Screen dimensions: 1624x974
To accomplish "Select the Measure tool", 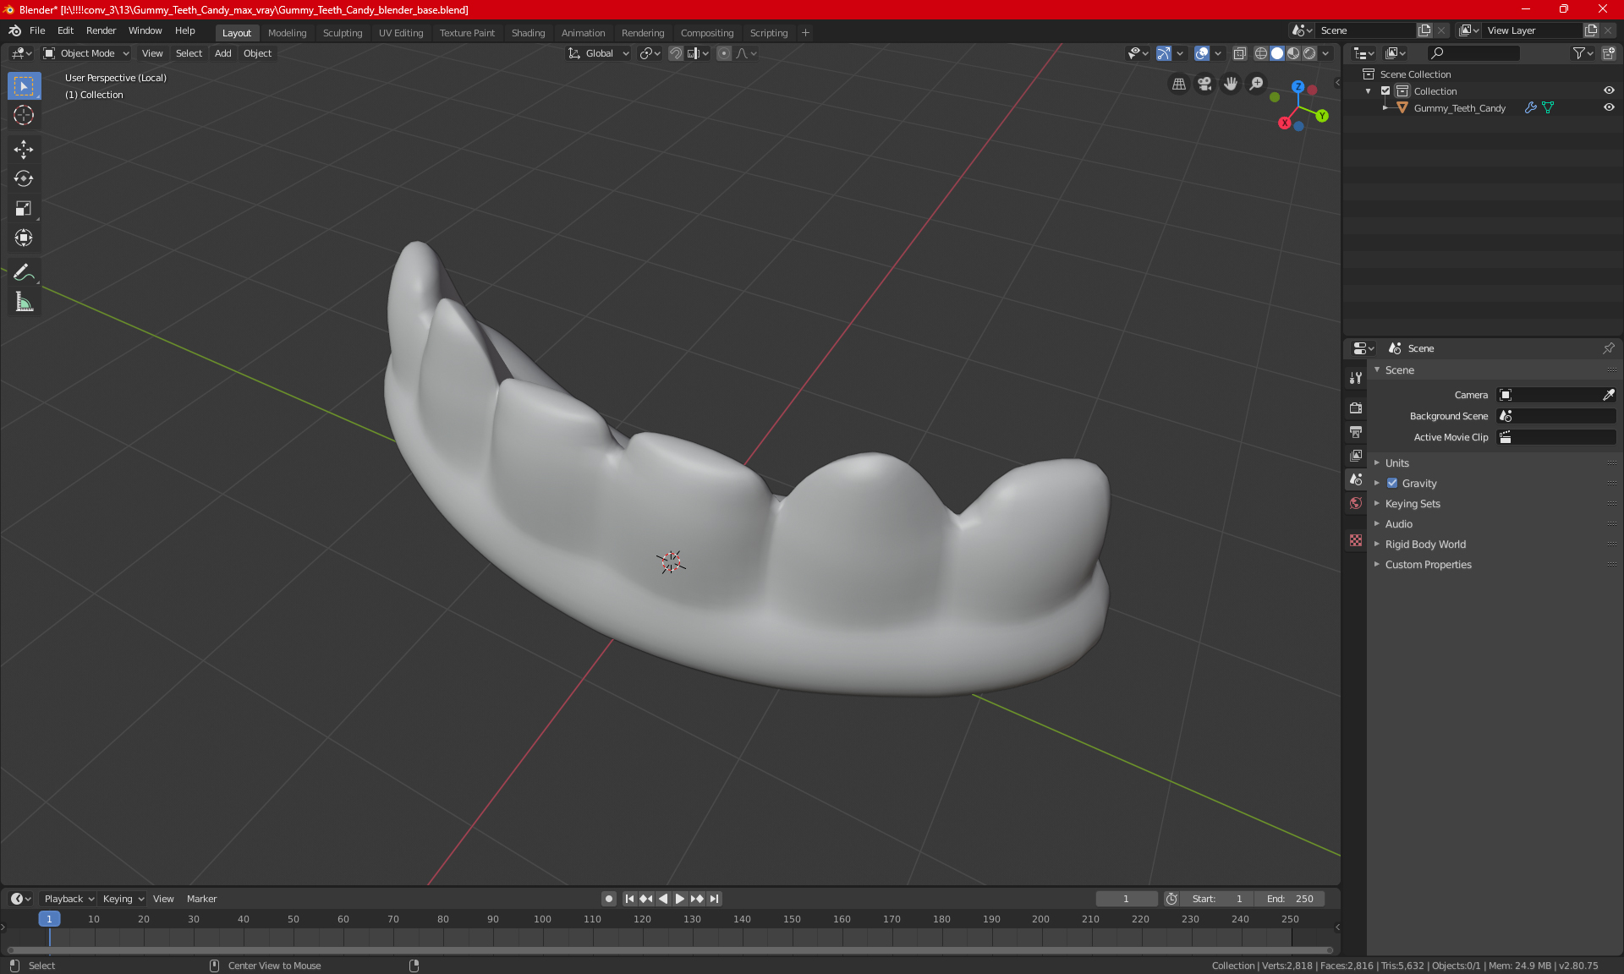I will pos(24,302).
